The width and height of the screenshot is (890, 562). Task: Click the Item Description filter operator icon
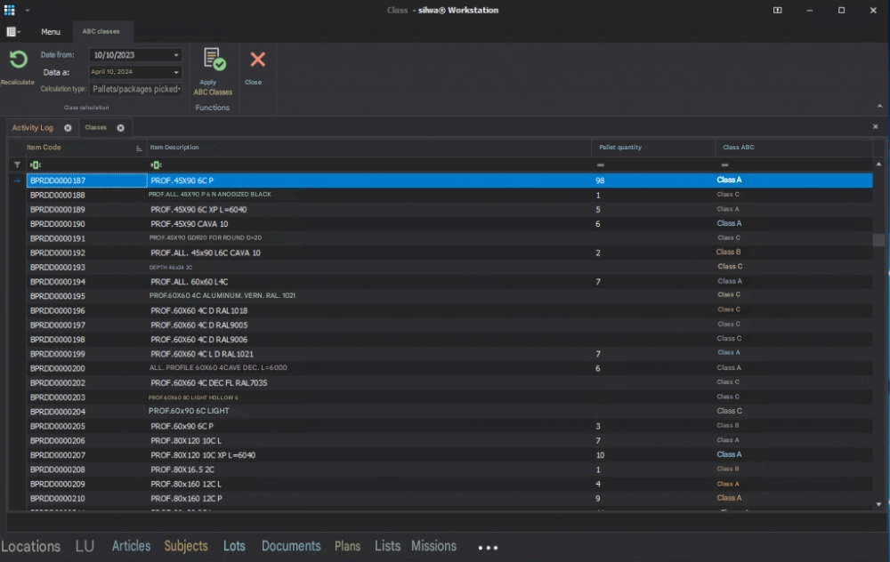point(156,165)
